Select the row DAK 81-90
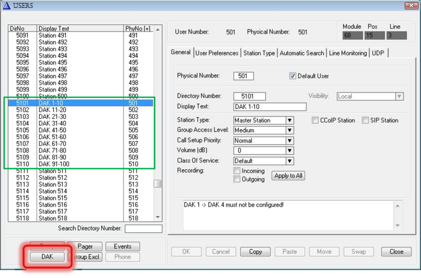This screenshot has width=421, height=278. click(81, 157)
